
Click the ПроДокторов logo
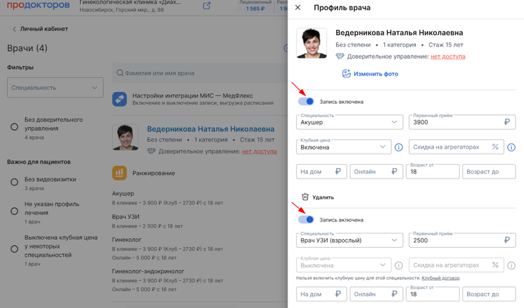click(x=38, y=5)
